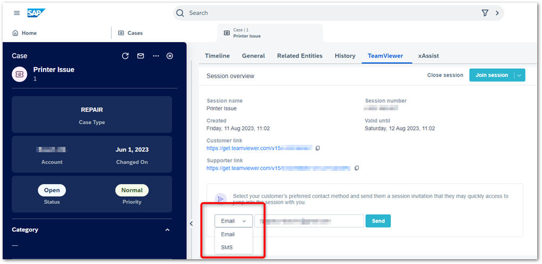Click the paper plane invitation icon
Screen dimensions: 542x264
220,199
